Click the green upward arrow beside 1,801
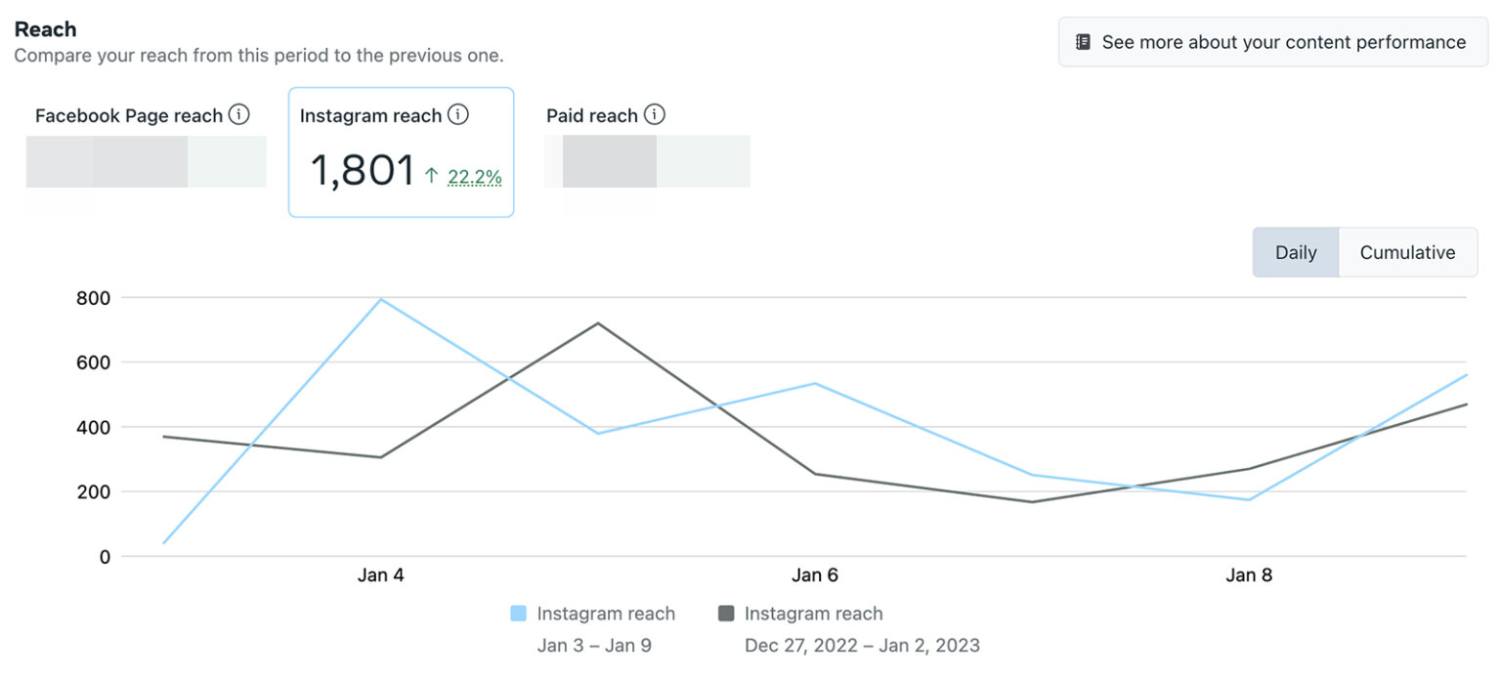1501x679 pixels. pos(434,177)
